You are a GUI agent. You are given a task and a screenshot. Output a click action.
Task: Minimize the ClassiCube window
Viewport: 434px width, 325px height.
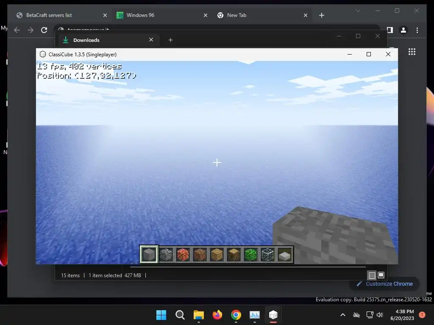(350, 54)
